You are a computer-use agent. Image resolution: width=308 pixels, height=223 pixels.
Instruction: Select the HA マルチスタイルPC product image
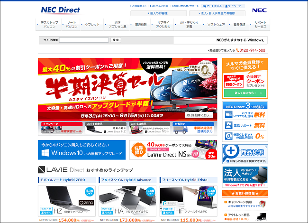pyautogui.click(x=127, y=201)
